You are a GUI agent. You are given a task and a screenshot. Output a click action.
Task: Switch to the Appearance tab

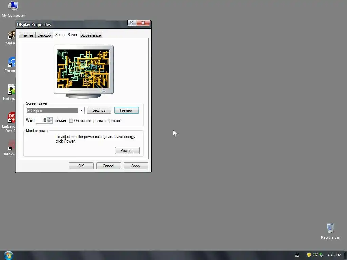coord(91,35)
